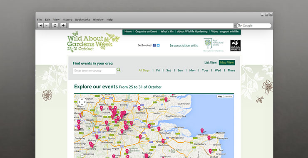Click the Street View pegman icon
Viewport: 308px width, 158px height.
click(x=82, y=114)
